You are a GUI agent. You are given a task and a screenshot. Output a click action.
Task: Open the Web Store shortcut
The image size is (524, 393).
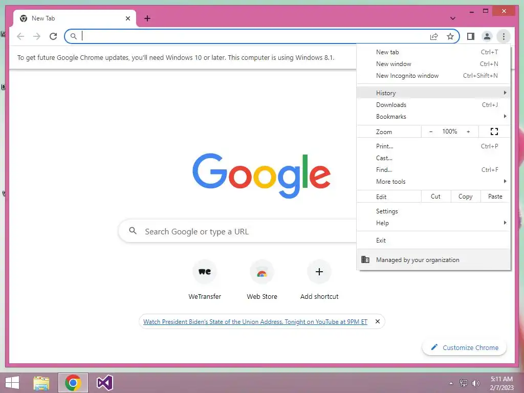262,280
